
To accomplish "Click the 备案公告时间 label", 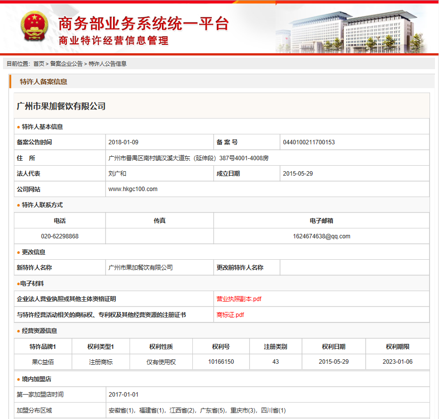I will (34, 142).
